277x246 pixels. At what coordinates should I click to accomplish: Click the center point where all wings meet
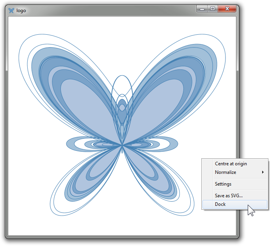(122, 145)
